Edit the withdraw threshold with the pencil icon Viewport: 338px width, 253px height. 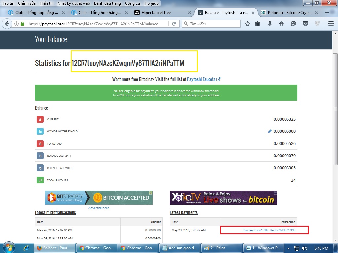[x=270, y=131]
